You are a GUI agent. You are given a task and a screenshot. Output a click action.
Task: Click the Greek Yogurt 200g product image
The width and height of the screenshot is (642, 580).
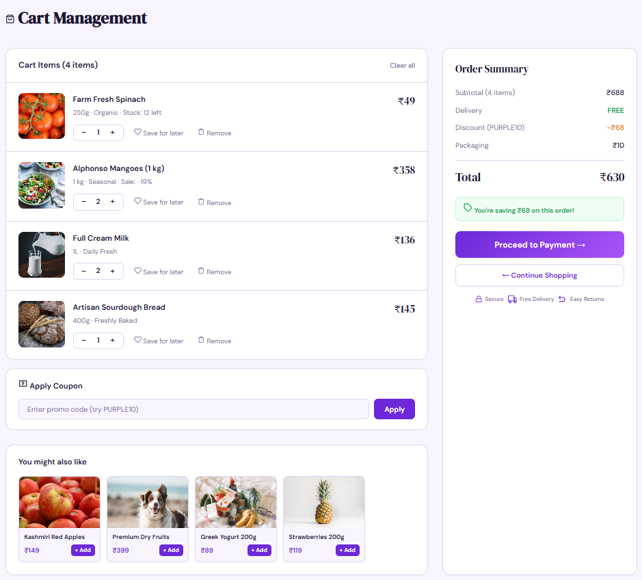pos(235,501)
